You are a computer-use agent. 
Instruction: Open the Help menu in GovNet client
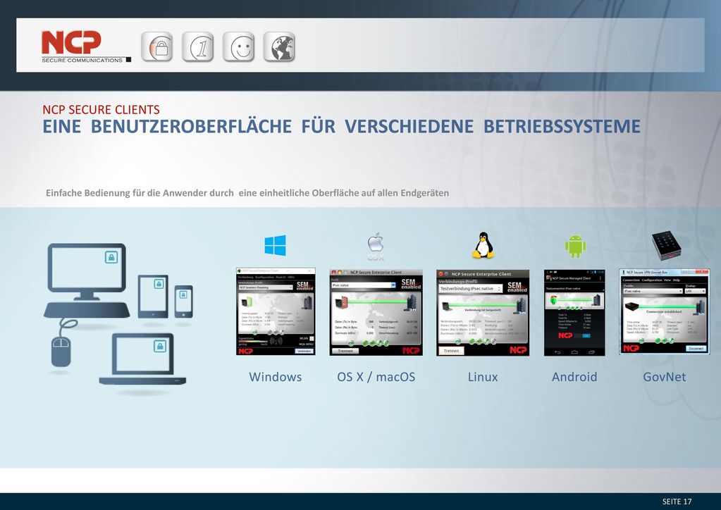[x=677, y=280]
